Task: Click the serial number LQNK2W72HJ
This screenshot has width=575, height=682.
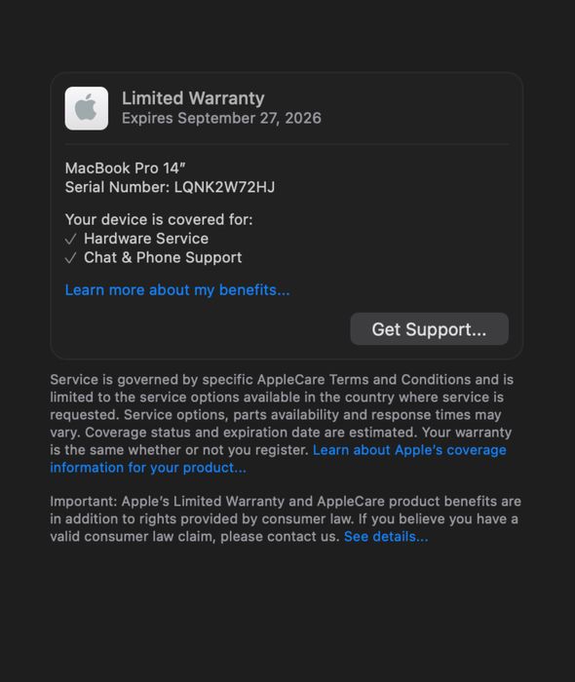Action: click(x=224, y=187)
